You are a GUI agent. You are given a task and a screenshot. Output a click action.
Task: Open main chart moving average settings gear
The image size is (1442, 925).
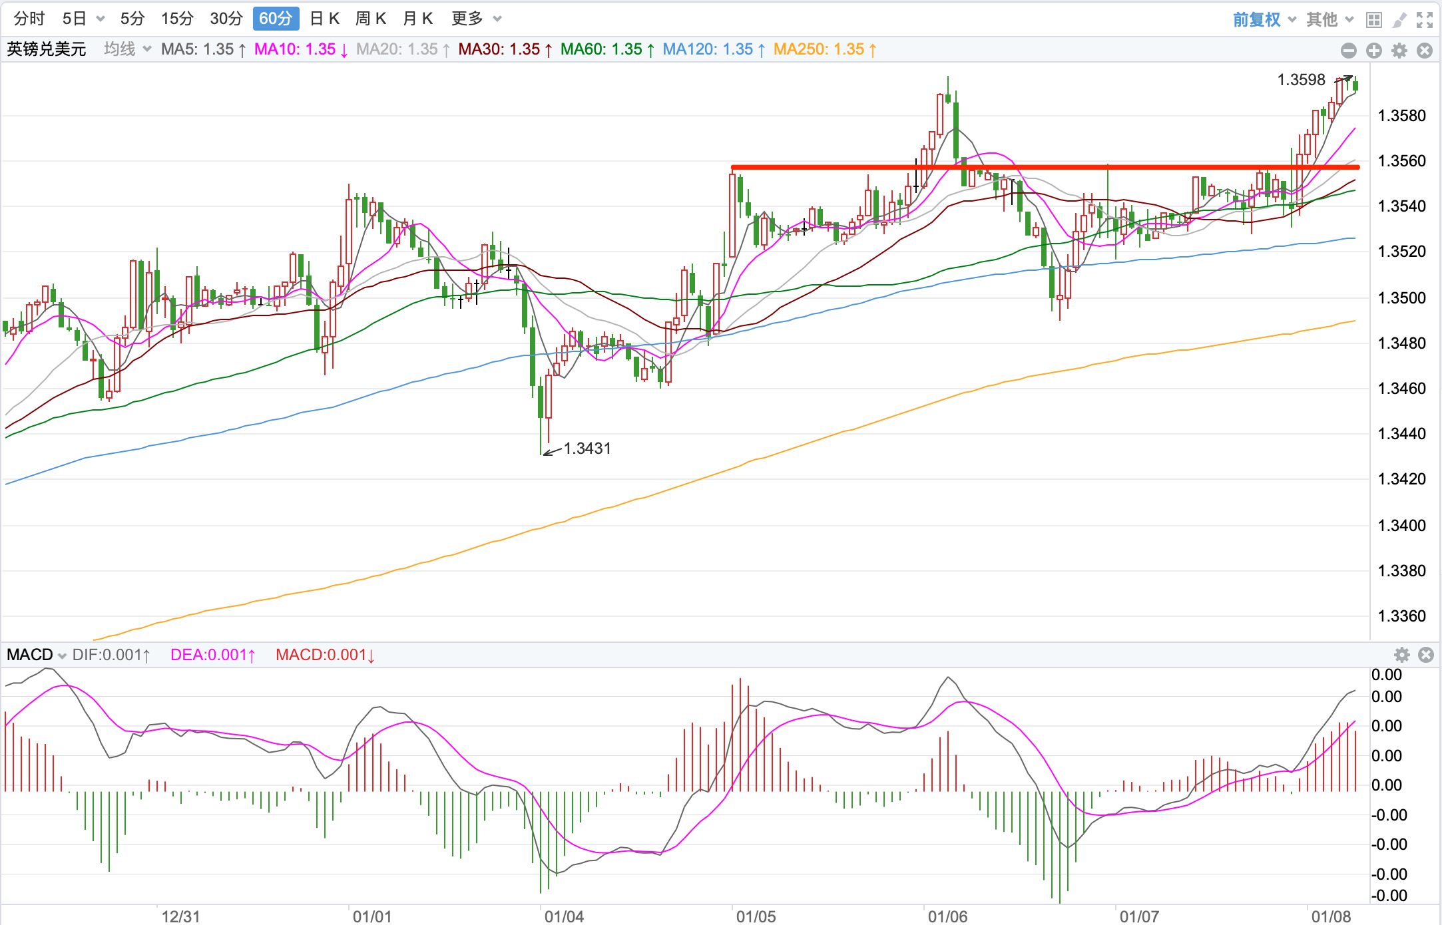(1399, 51)
